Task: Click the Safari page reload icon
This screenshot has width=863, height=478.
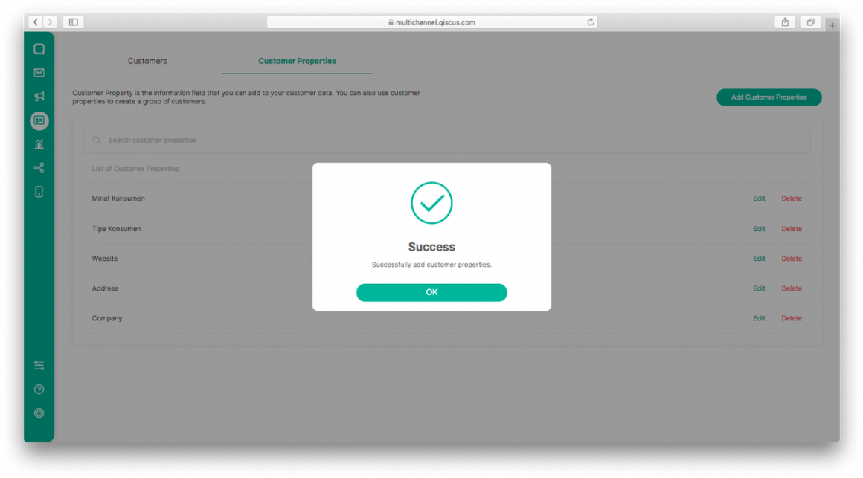Action: pos(591,22)
